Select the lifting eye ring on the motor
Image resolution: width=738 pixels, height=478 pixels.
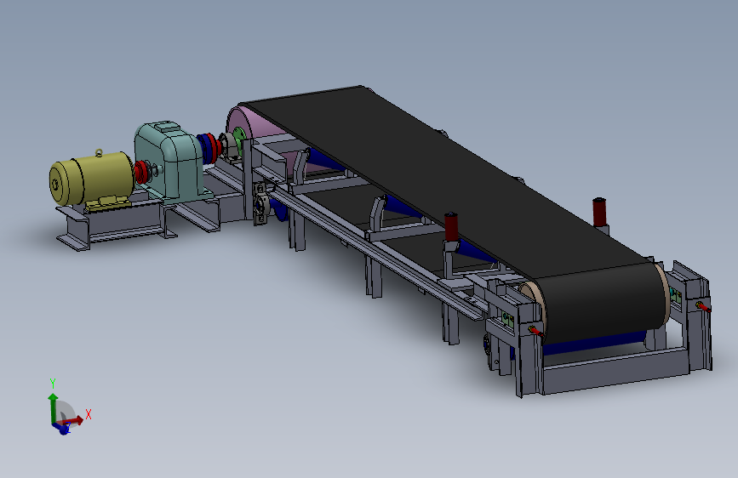point(99,153)
